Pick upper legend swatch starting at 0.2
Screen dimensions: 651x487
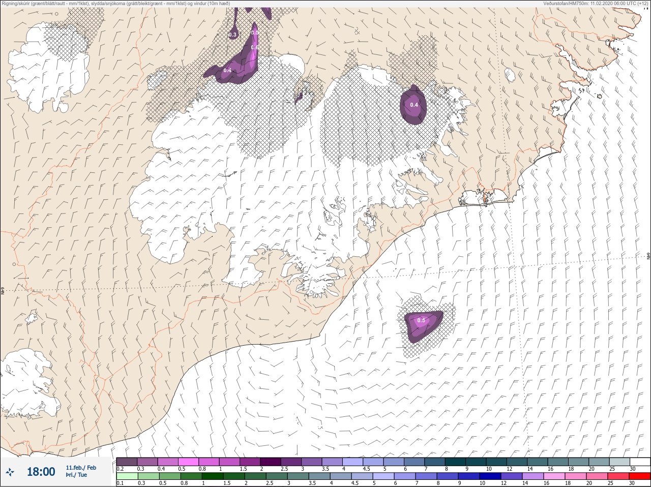127,462
